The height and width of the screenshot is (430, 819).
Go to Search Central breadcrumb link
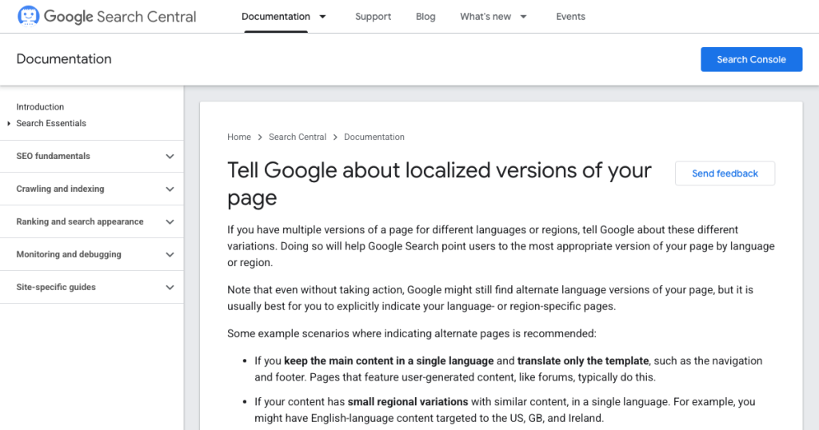point(298,137)
